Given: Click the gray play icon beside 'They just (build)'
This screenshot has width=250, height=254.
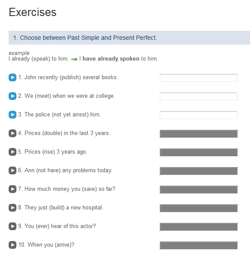Looking at the screenshot, I should point(13,208).
